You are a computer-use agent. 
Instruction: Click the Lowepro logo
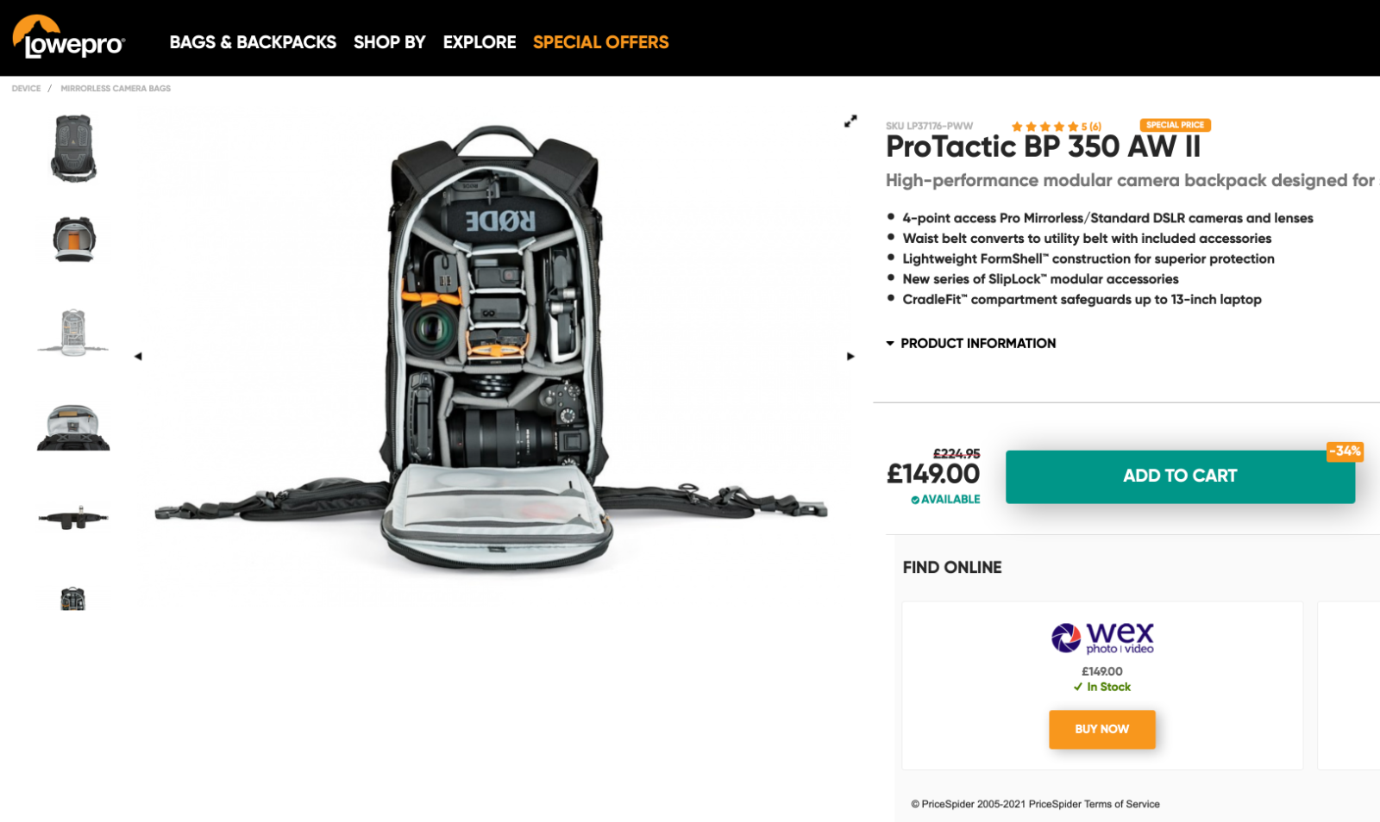tap(69, 37)
